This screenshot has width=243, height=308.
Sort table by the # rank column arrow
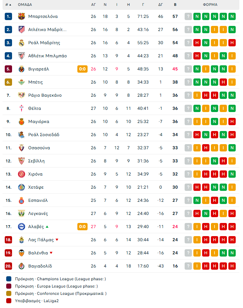[8, 5]
